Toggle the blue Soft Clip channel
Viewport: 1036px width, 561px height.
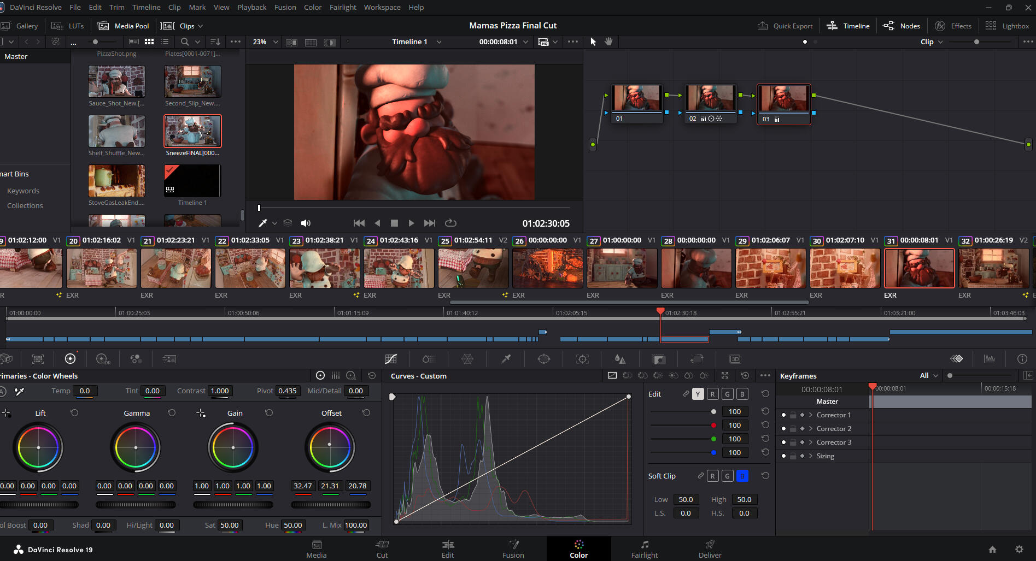click(x=742, y=476)
